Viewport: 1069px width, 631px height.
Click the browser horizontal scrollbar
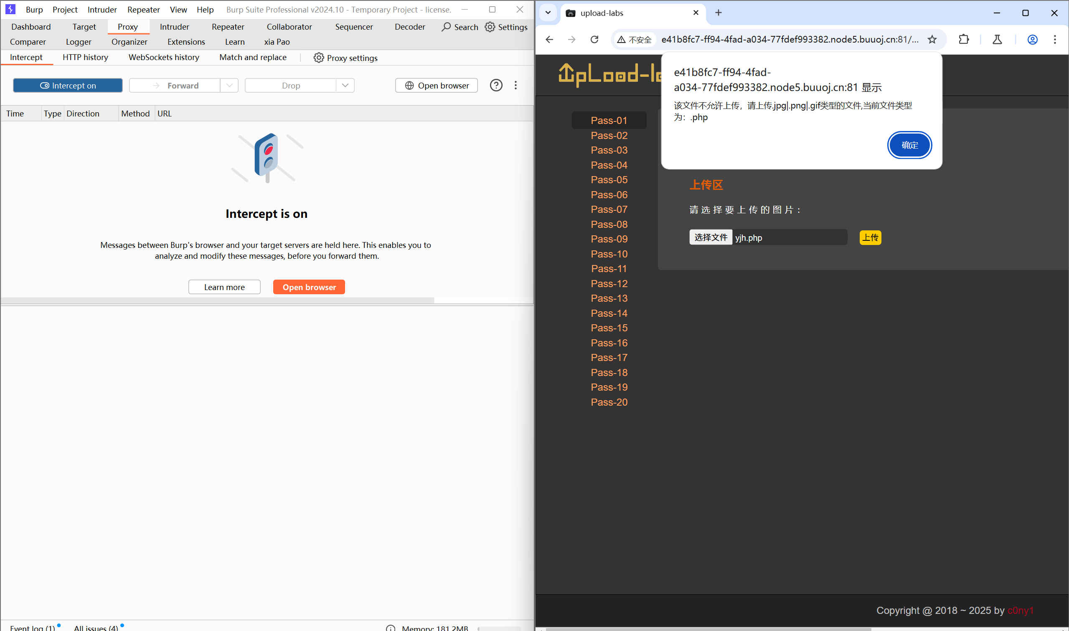[708, 628]
